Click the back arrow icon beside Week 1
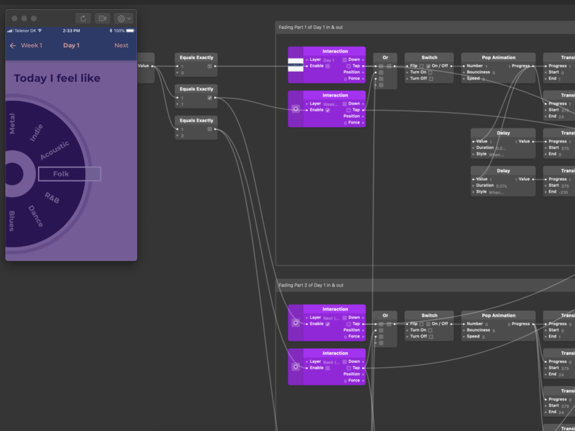This screenshot has height=431, width=575. tap(13, 46)
